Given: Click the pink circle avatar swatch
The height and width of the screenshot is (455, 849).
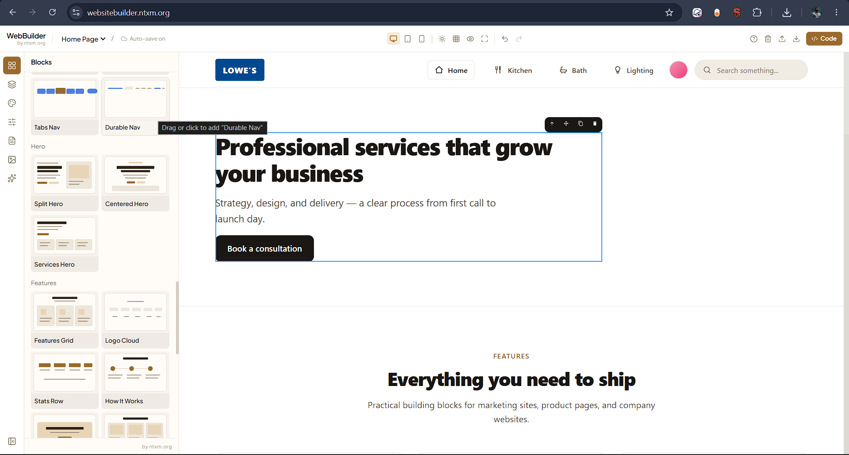Looking at the screenshot, I should tap(678, 70).
